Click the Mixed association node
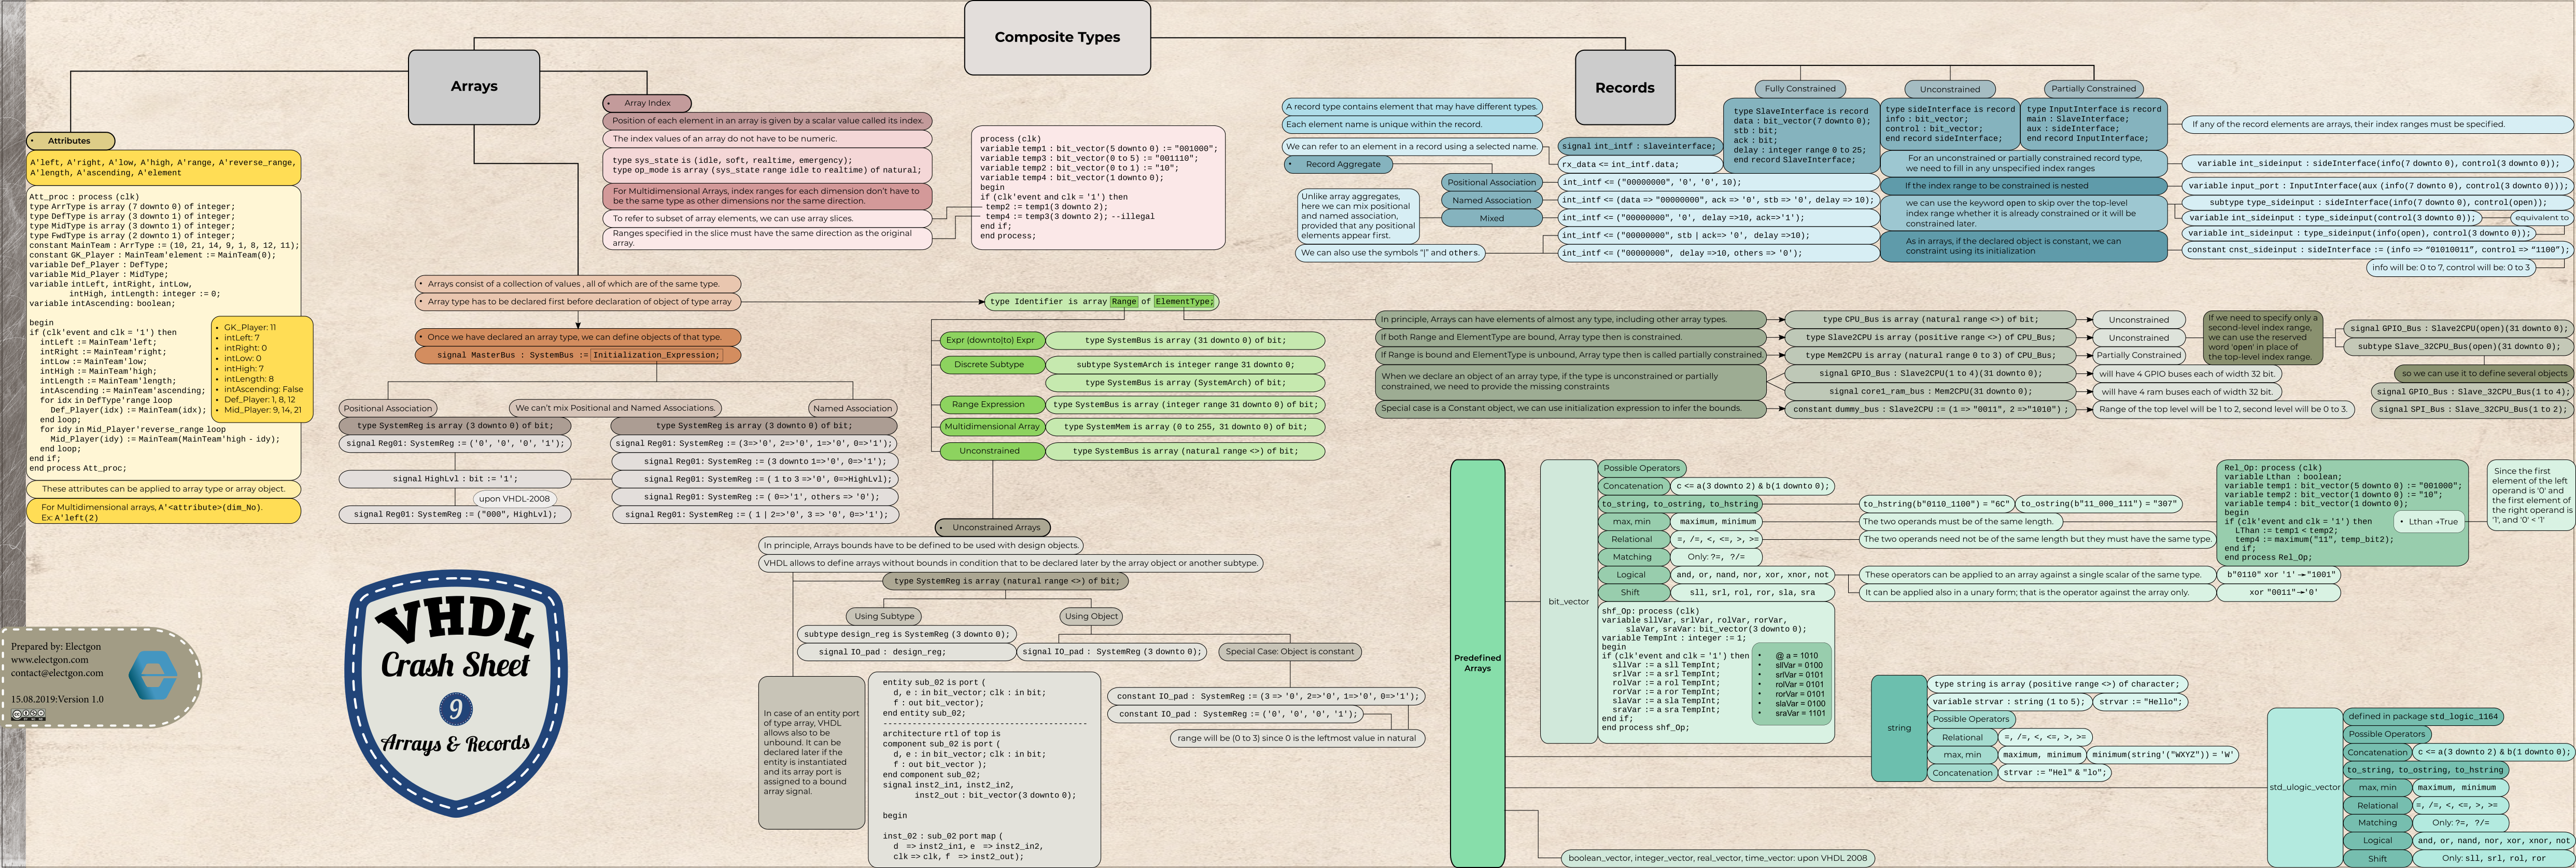The image size is (2576, 868). [1491, 218]
